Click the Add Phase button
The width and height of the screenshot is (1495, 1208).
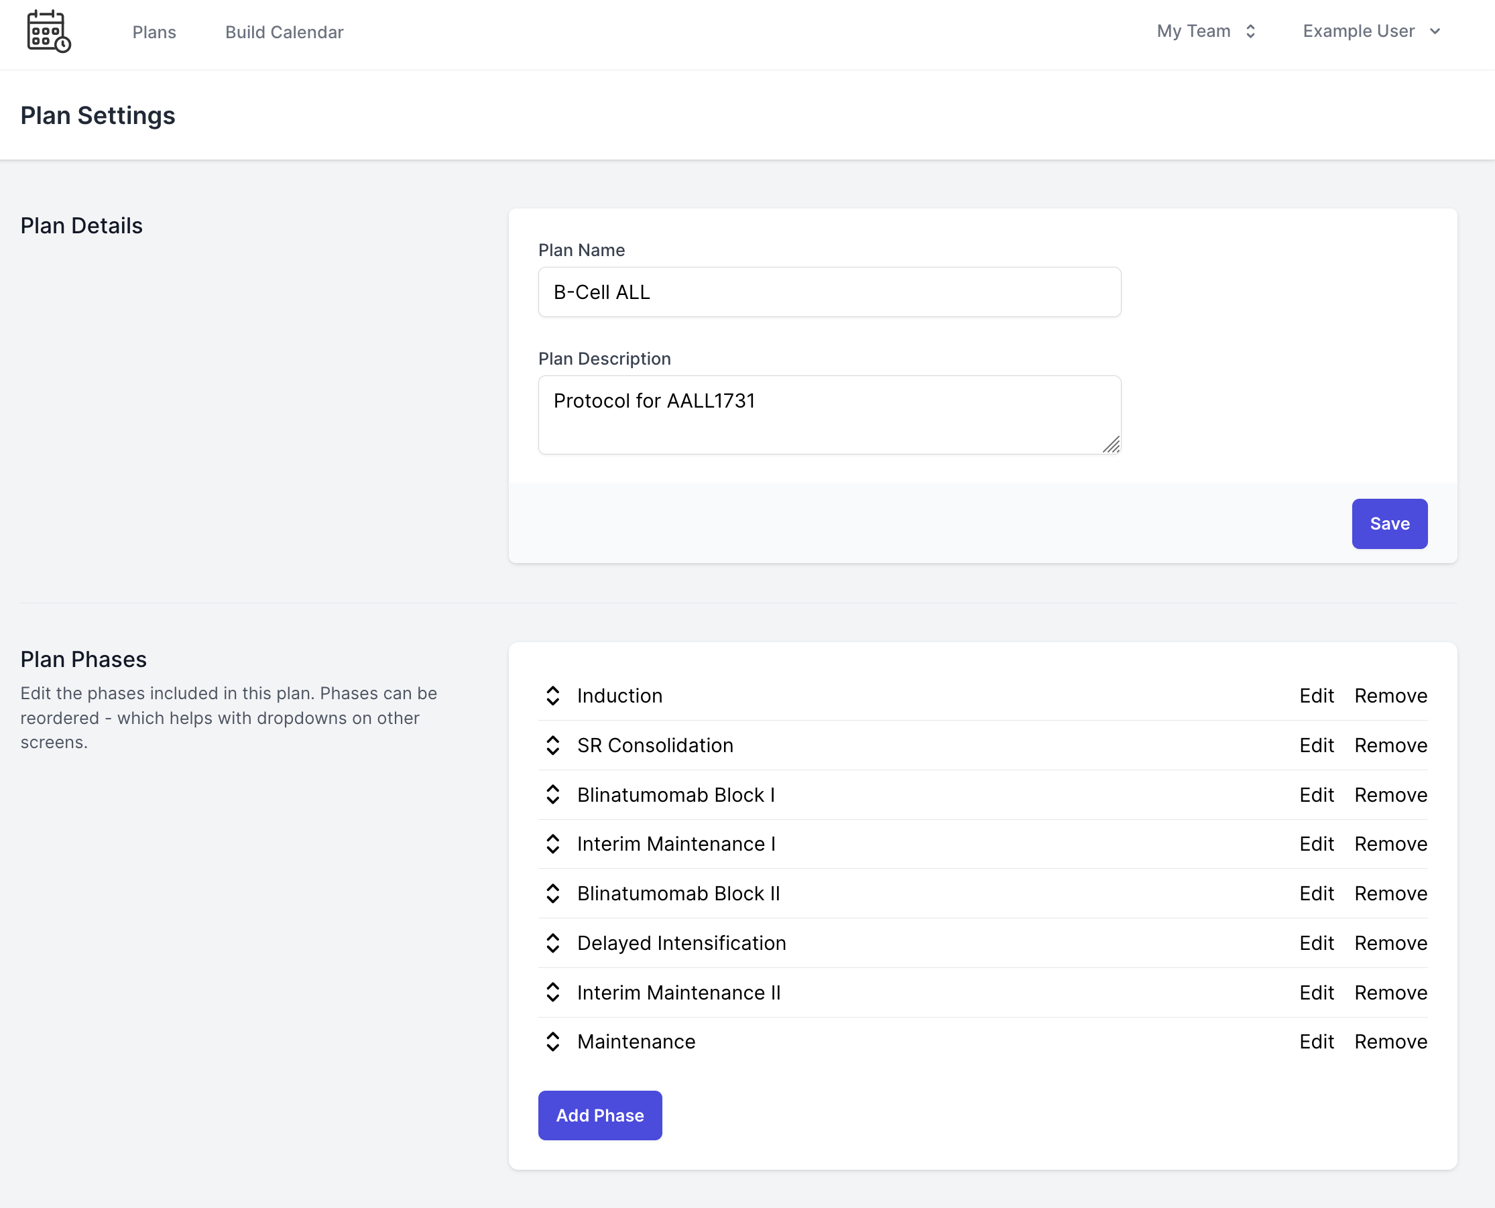coord(600,1115)
